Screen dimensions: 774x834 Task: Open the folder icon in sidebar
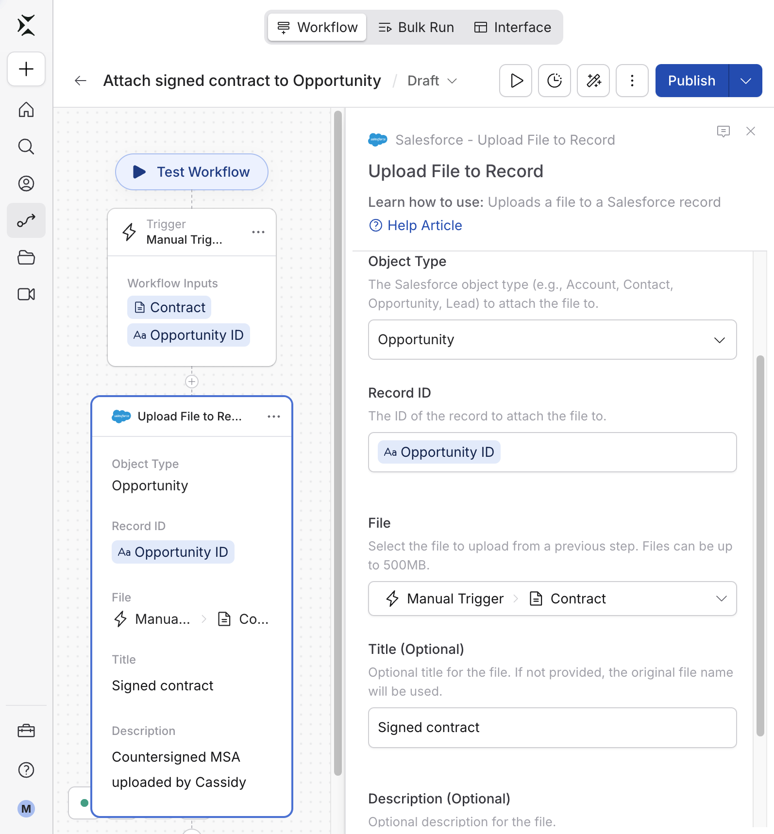pos(26,257)
